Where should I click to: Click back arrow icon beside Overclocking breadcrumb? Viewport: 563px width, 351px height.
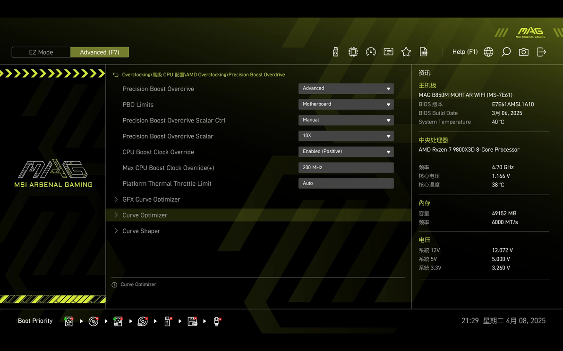point(116,74)
